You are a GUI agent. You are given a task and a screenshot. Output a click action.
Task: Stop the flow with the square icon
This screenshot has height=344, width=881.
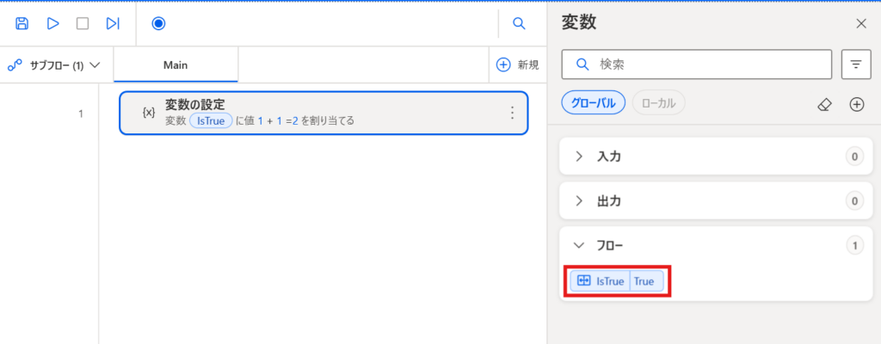pyautogui.click(x=83, y=23)
